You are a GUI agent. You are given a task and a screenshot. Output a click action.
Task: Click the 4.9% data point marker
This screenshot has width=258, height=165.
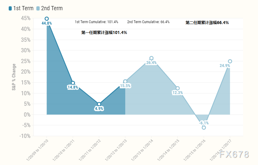tap(99, 104)
